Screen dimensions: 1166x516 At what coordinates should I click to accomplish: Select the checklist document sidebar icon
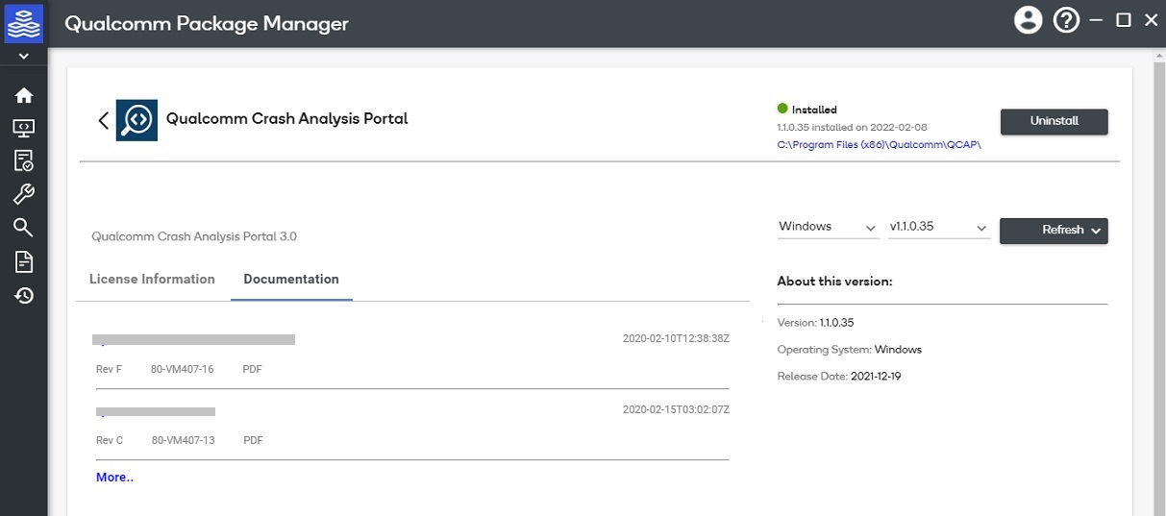pos(23,160)
